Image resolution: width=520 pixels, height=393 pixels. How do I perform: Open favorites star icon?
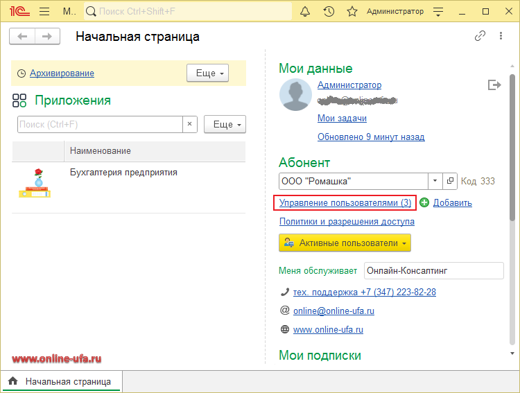point(352,12)
